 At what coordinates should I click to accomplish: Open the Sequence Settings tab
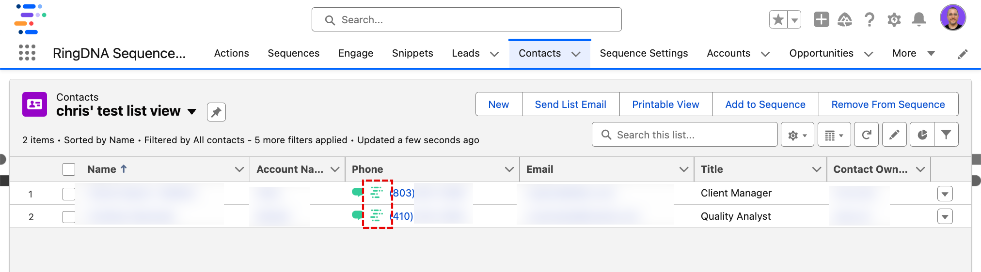[644, 53]
